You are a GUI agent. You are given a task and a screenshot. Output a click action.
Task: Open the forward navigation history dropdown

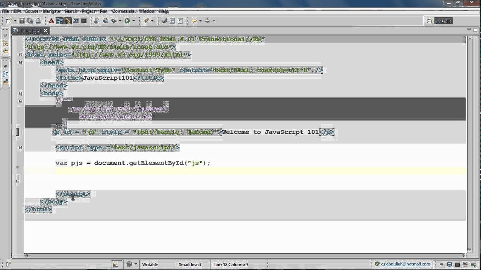214,21
